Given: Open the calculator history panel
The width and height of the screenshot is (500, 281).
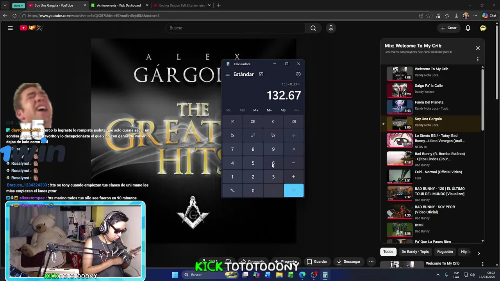Looking at the screenshot, I should point(298,74).
